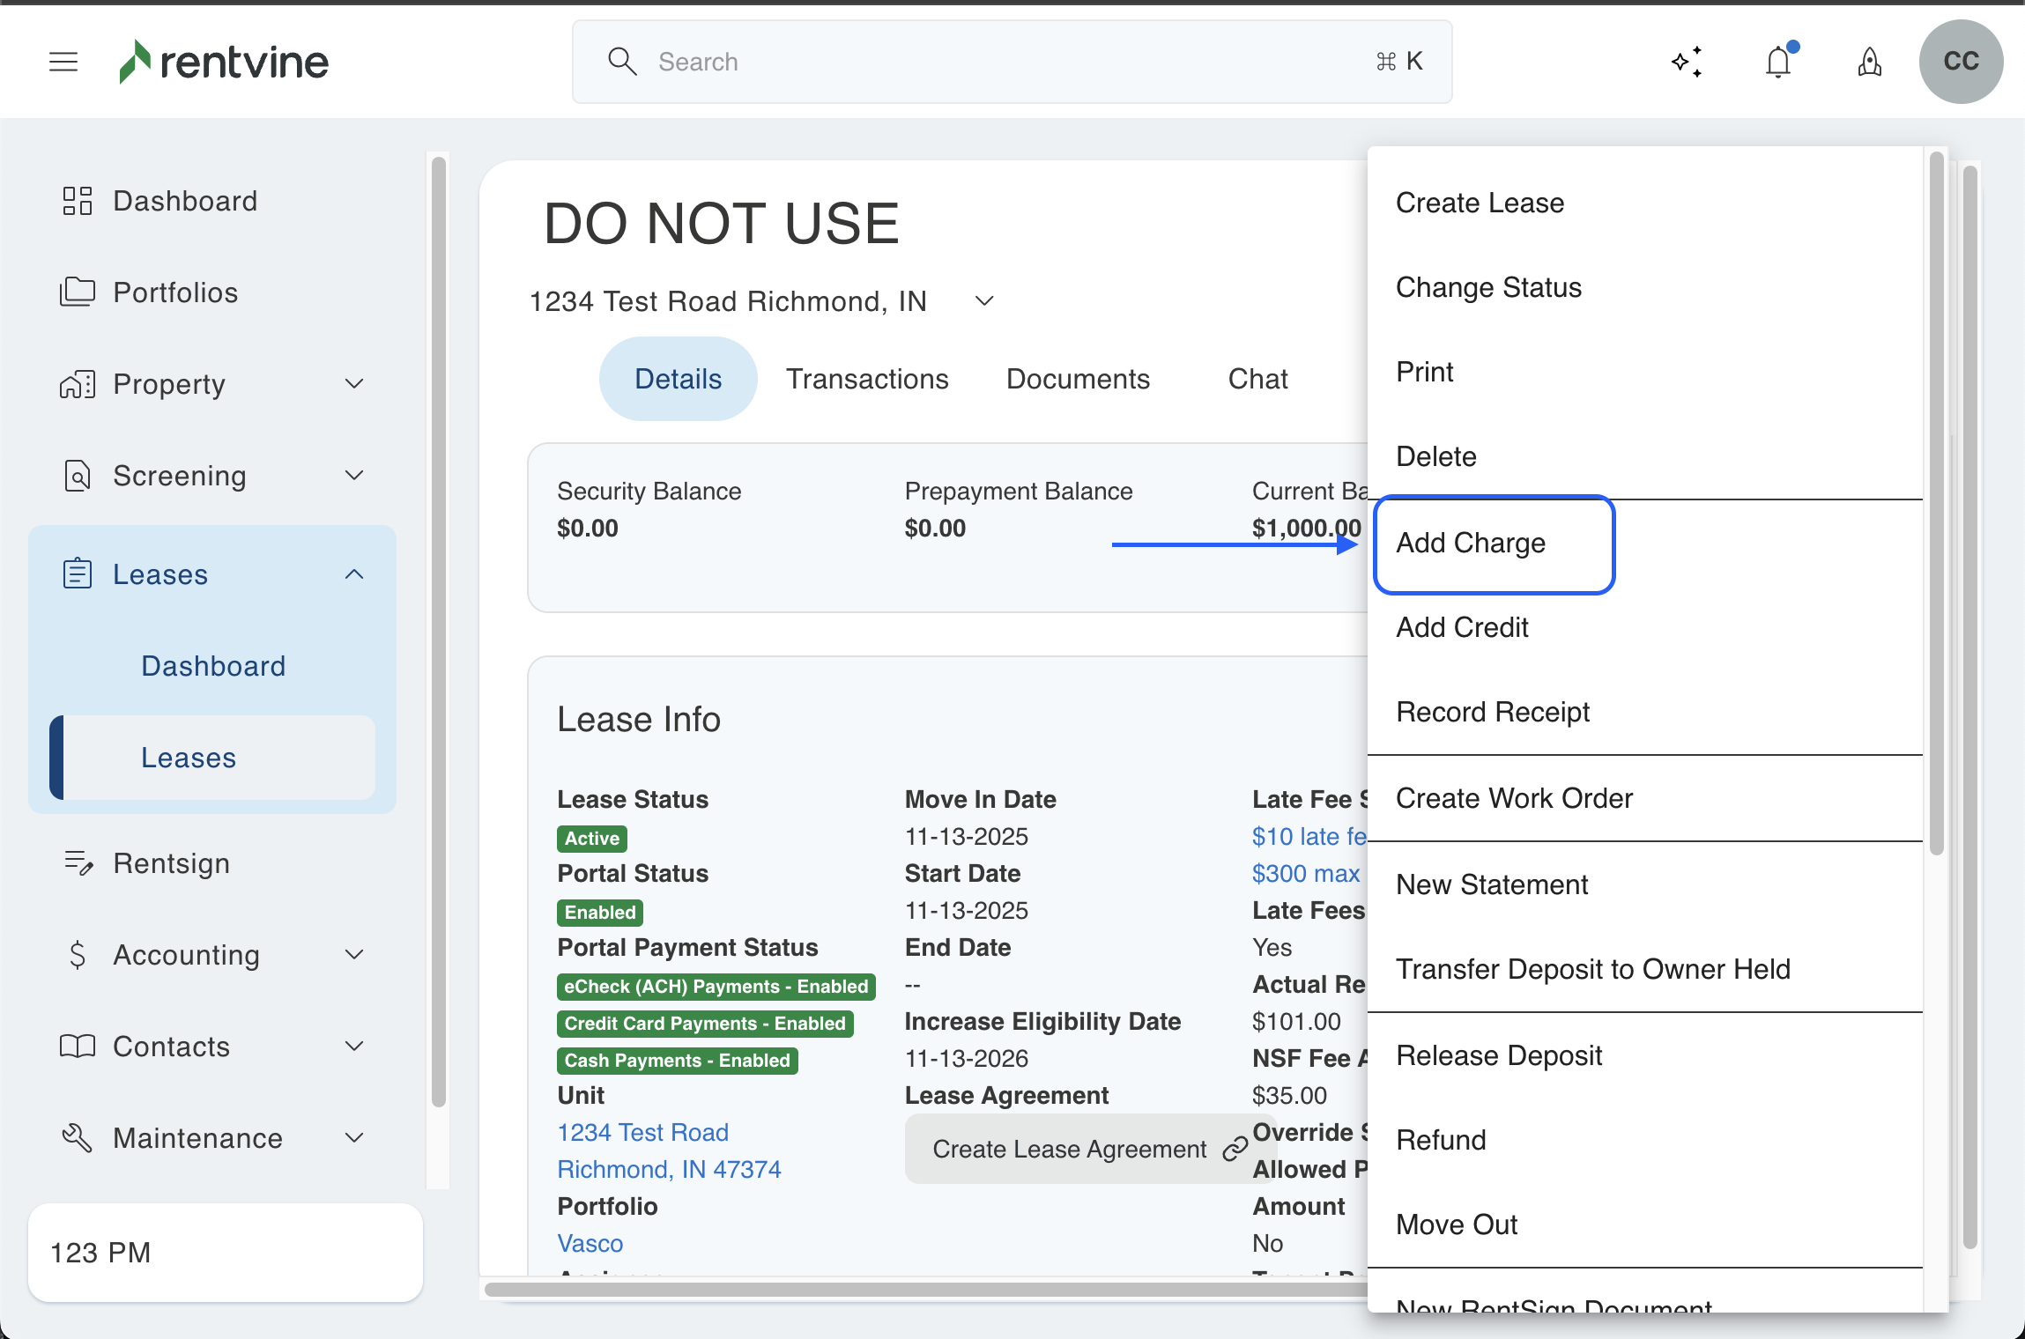Expand the Property sidebar section
This screenshot has height=1339, width=2025.
pyautogui.click(x=354, y=384)
